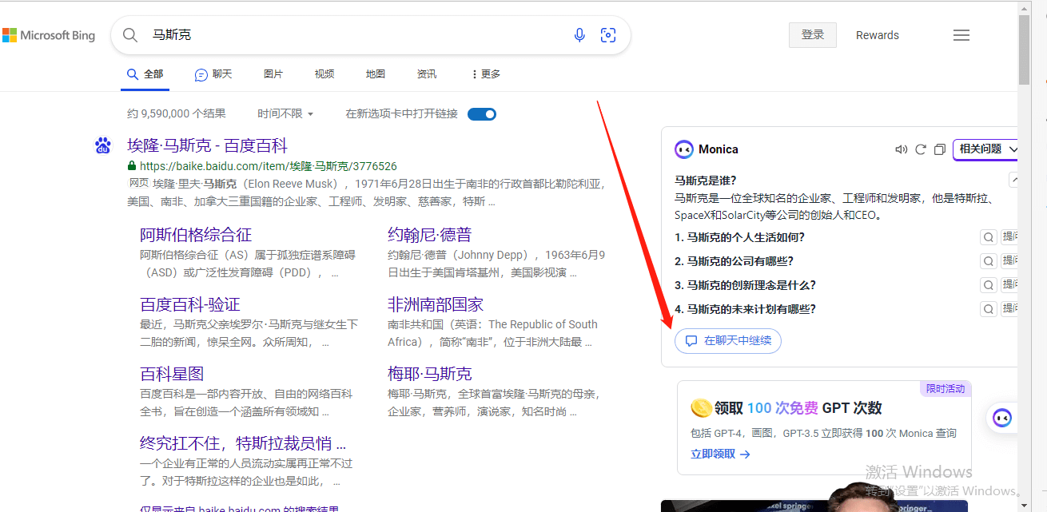Image resolution: width=1047 pixels, height=512 pixels.
Task: Open the 埃隆·马斯克 - 百度百科 result
Action: (x=208, y=145)
